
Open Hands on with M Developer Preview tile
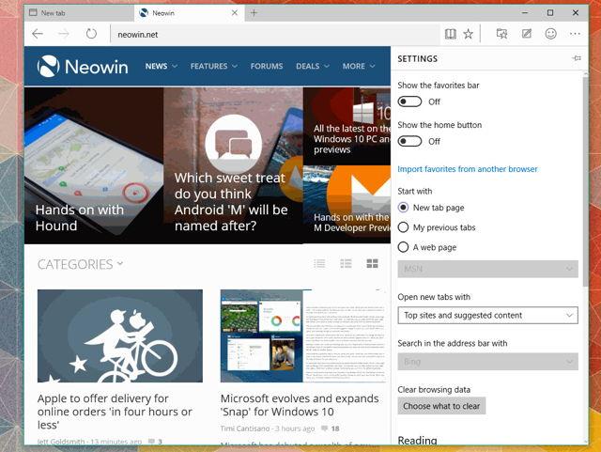click(347, 205)
